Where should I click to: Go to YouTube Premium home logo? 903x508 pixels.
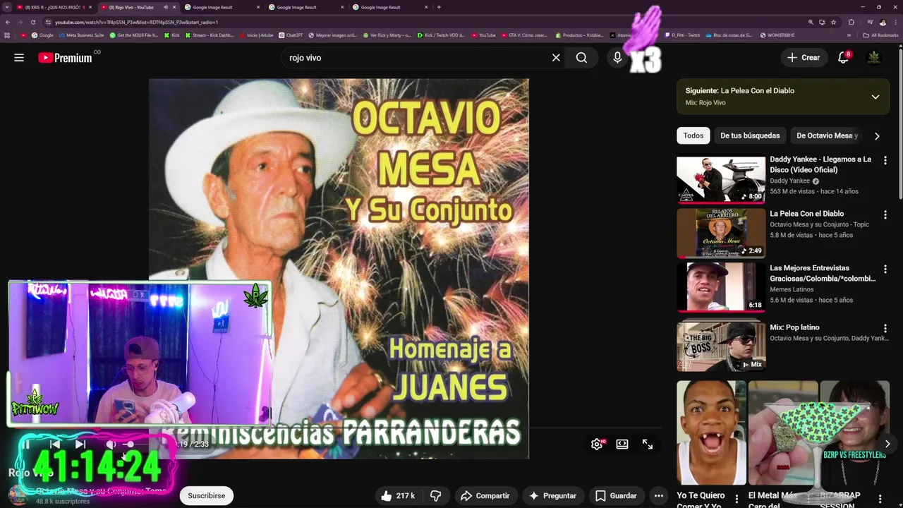(65, 58)
